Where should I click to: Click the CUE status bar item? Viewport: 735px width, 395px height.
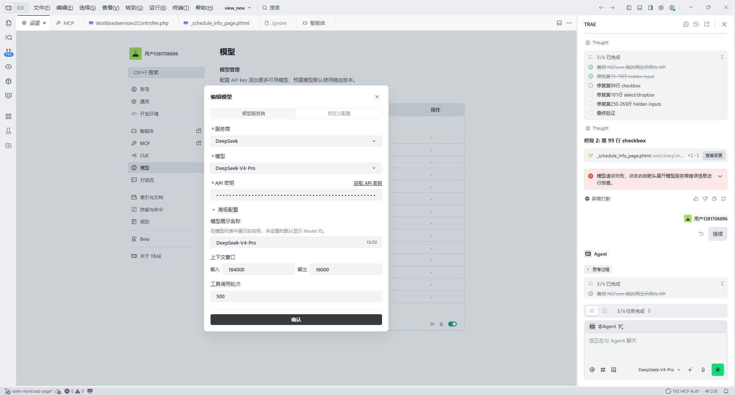pos(711,391)
